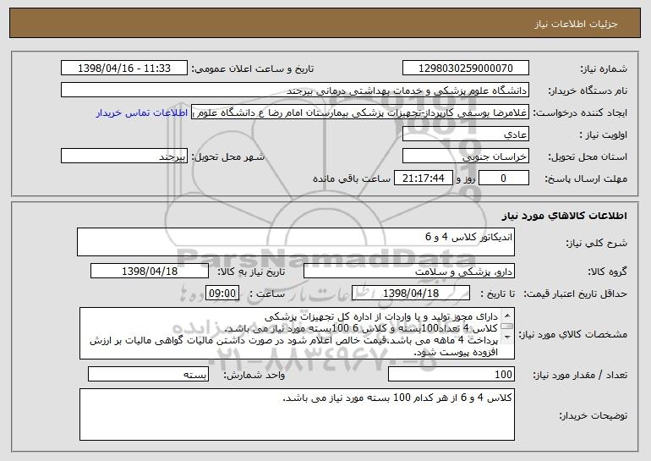Click the remaining time field 21:17:44
Image resolution: width=651 pixels, height=461 pixels.
(x=423, y=178)
